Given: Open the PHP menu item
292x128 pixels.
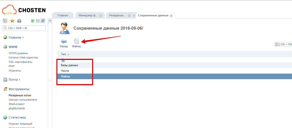Looking at the screenshot, I should (11, 66).
